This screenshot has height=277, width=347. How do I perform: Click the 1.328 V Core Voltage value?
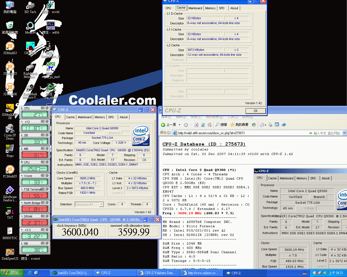click(121, 143)
